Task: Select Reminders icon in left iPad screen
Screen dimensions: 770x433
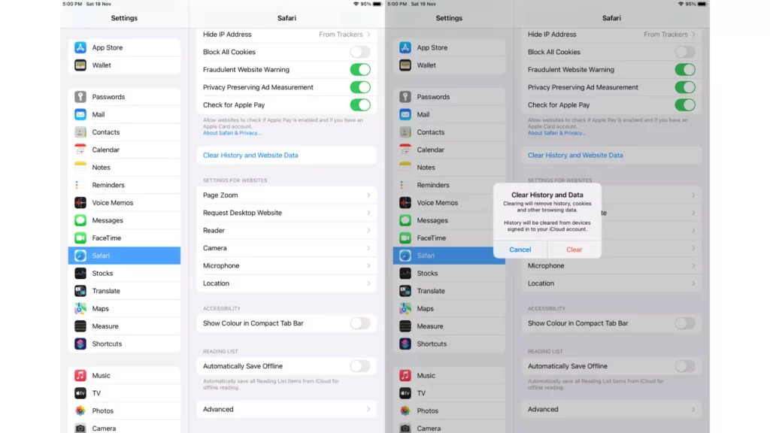Action: click(80, 185)
